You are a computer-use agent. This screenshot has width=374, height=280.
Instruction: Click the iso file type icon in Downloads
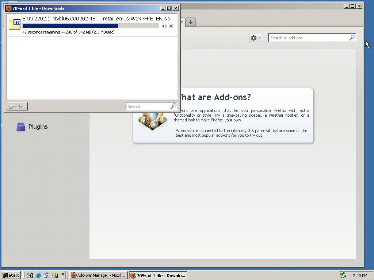[15, 24]
